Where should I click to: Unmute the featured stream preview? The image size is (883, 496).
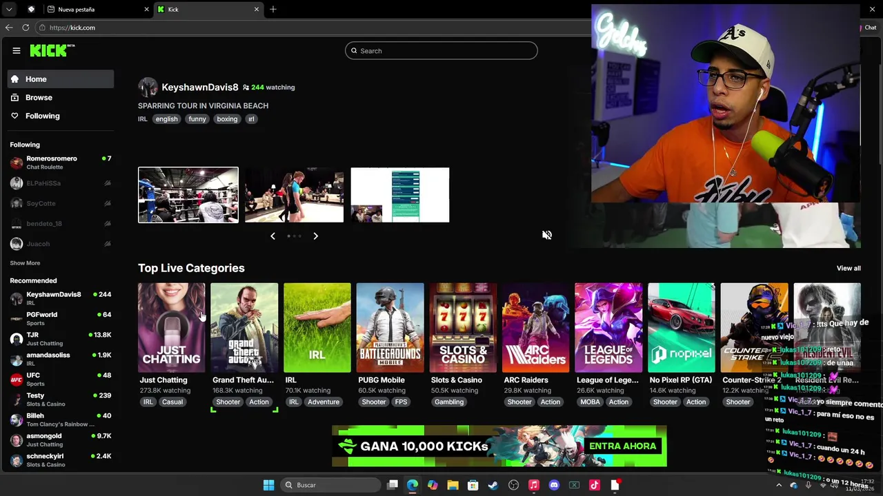(x=547, y=235)
